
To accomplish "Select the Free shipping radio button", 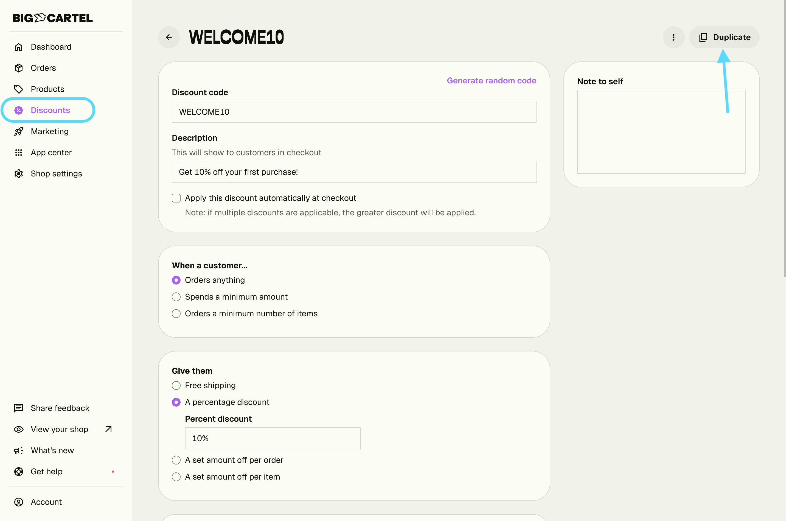I will point(176,385).
